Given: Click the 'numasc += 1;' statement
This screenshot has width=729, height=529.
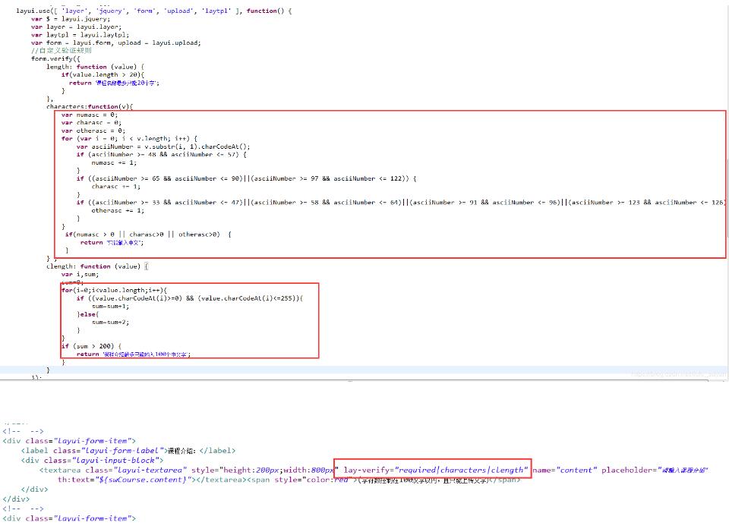Looking at the screenshot, I should [x=114, y=162].
